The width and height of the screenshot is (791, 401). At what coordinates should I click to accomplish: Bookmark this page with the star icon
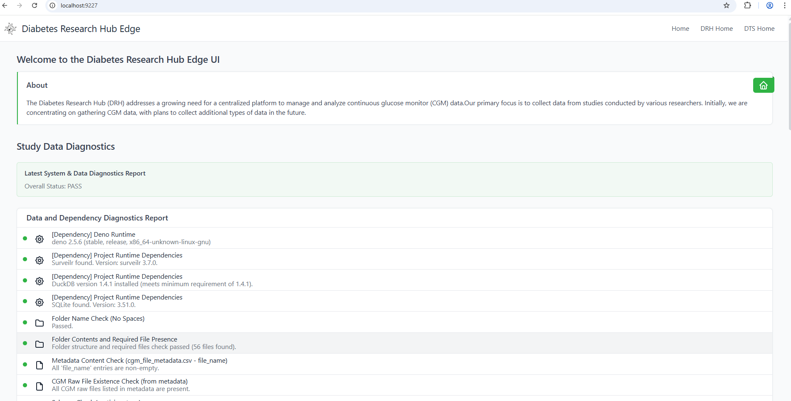727,5
